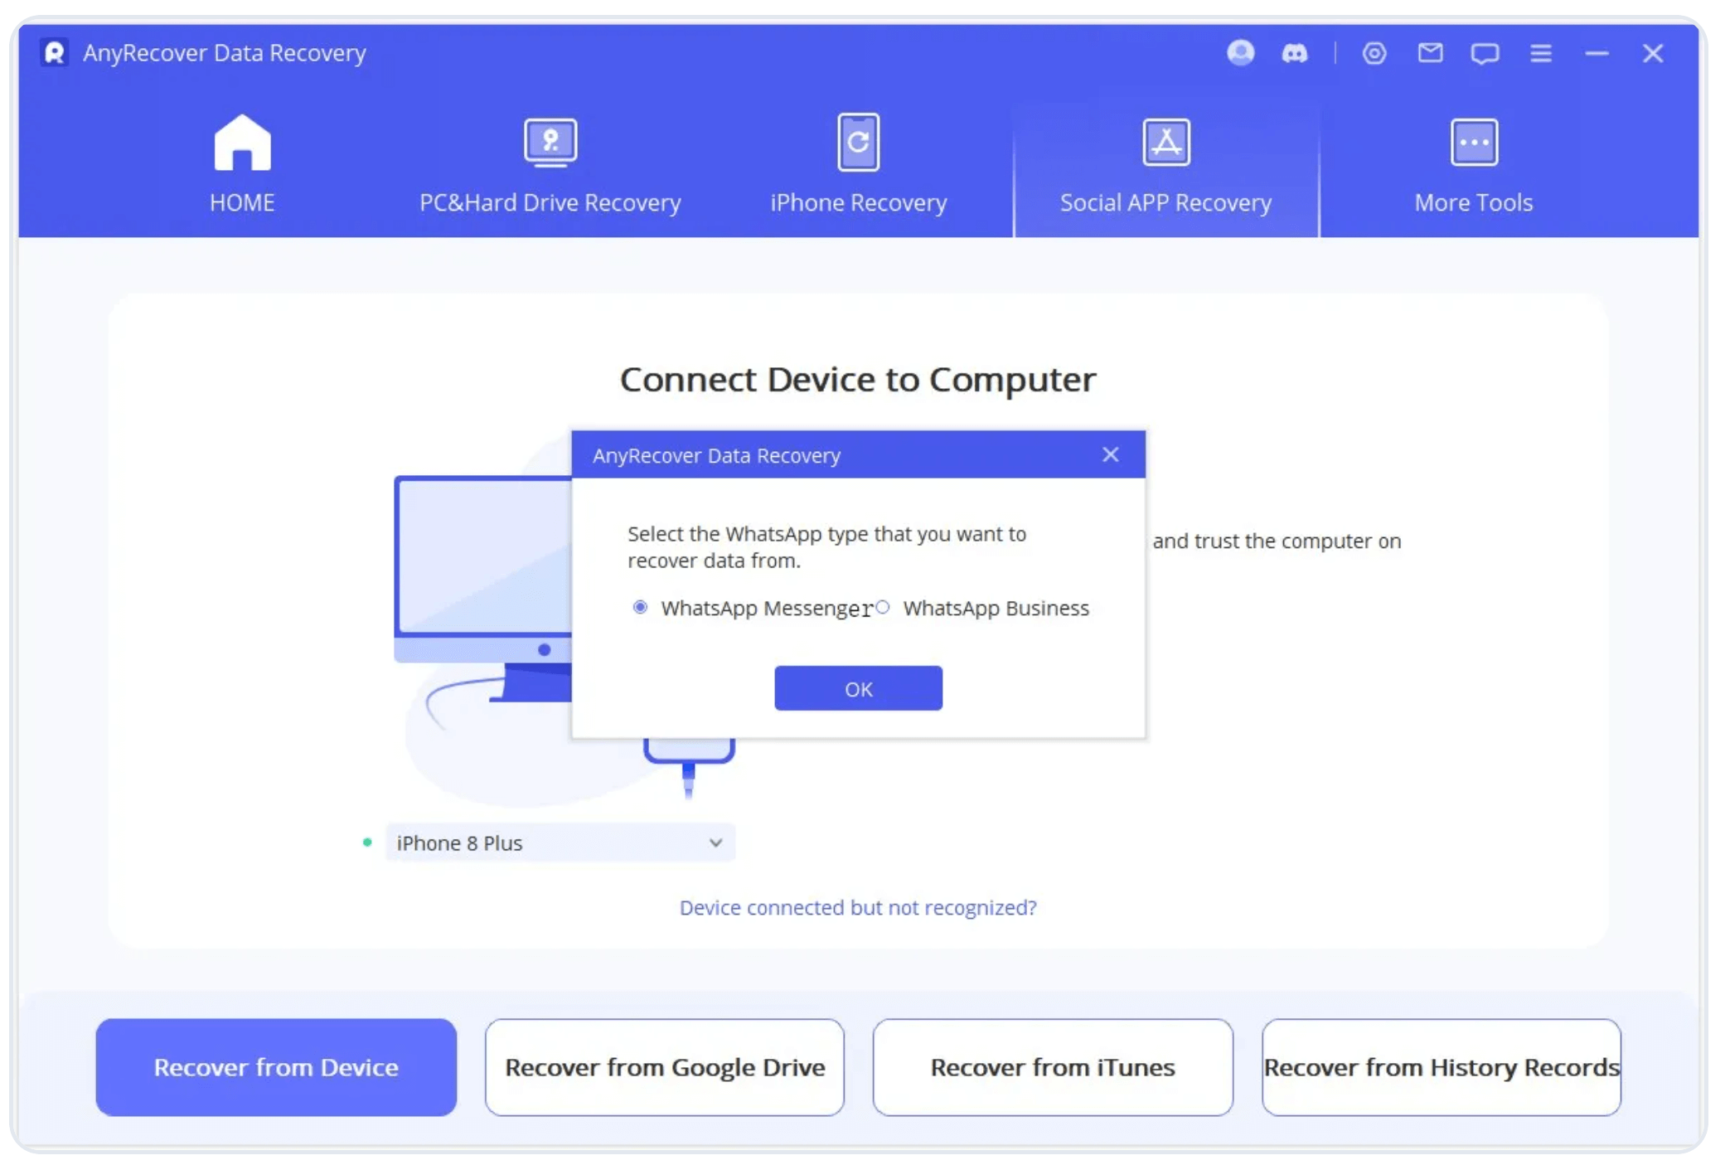Choose Recover from iTunes
Viewport: 1725px width, 1170px height.
tap(1053, 1067)
